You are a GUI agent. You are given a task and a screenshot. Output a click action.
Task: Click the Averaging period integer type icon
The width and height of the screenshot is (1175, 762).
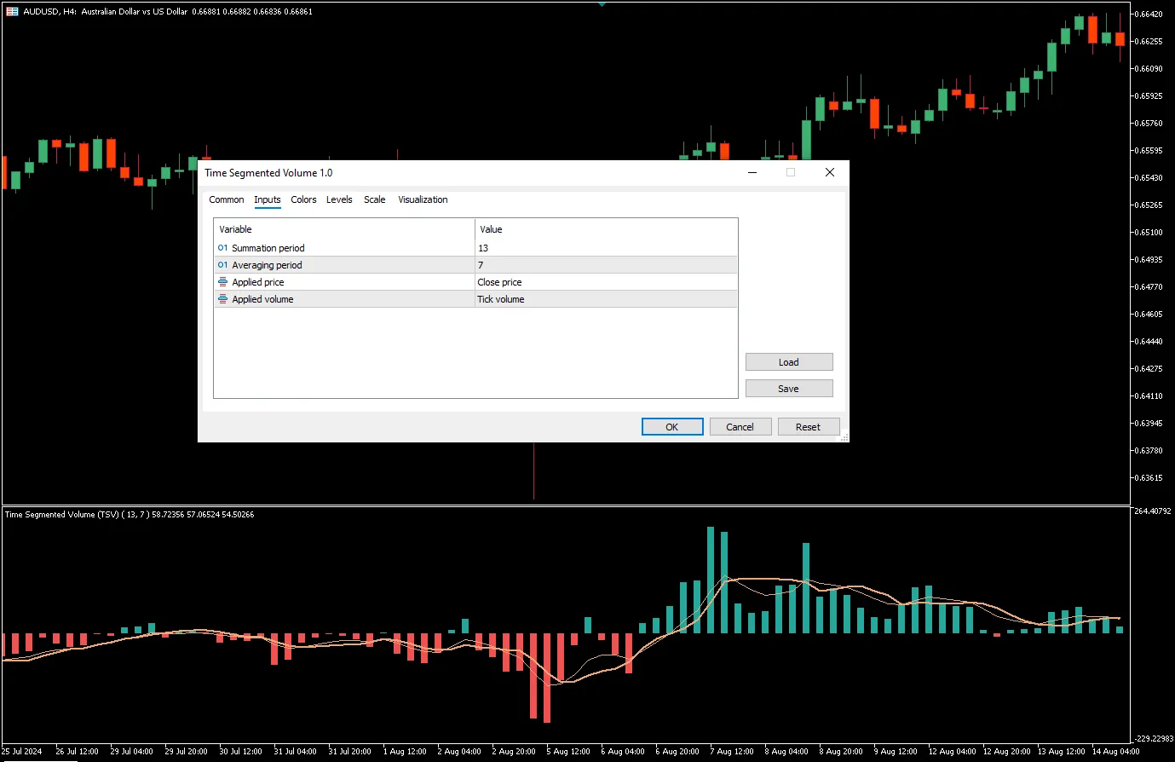pos(222,265)
